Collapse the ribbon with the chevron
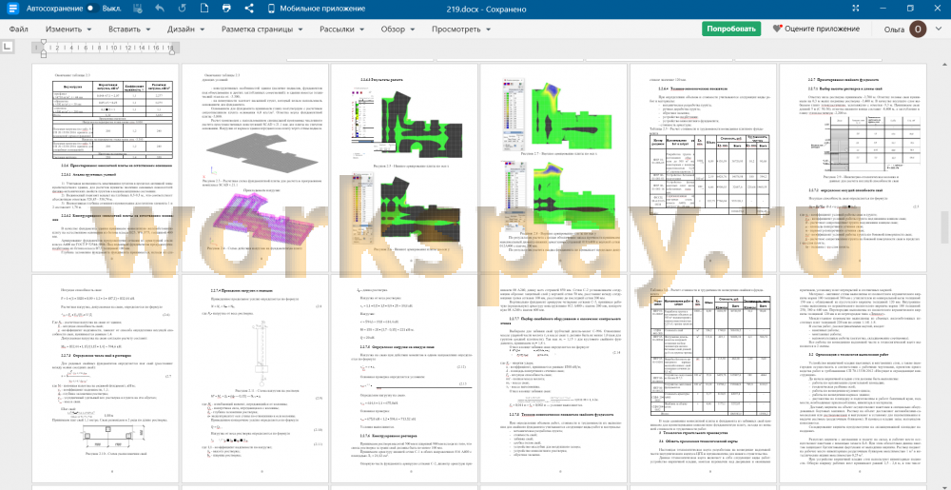 pos(939,29)
